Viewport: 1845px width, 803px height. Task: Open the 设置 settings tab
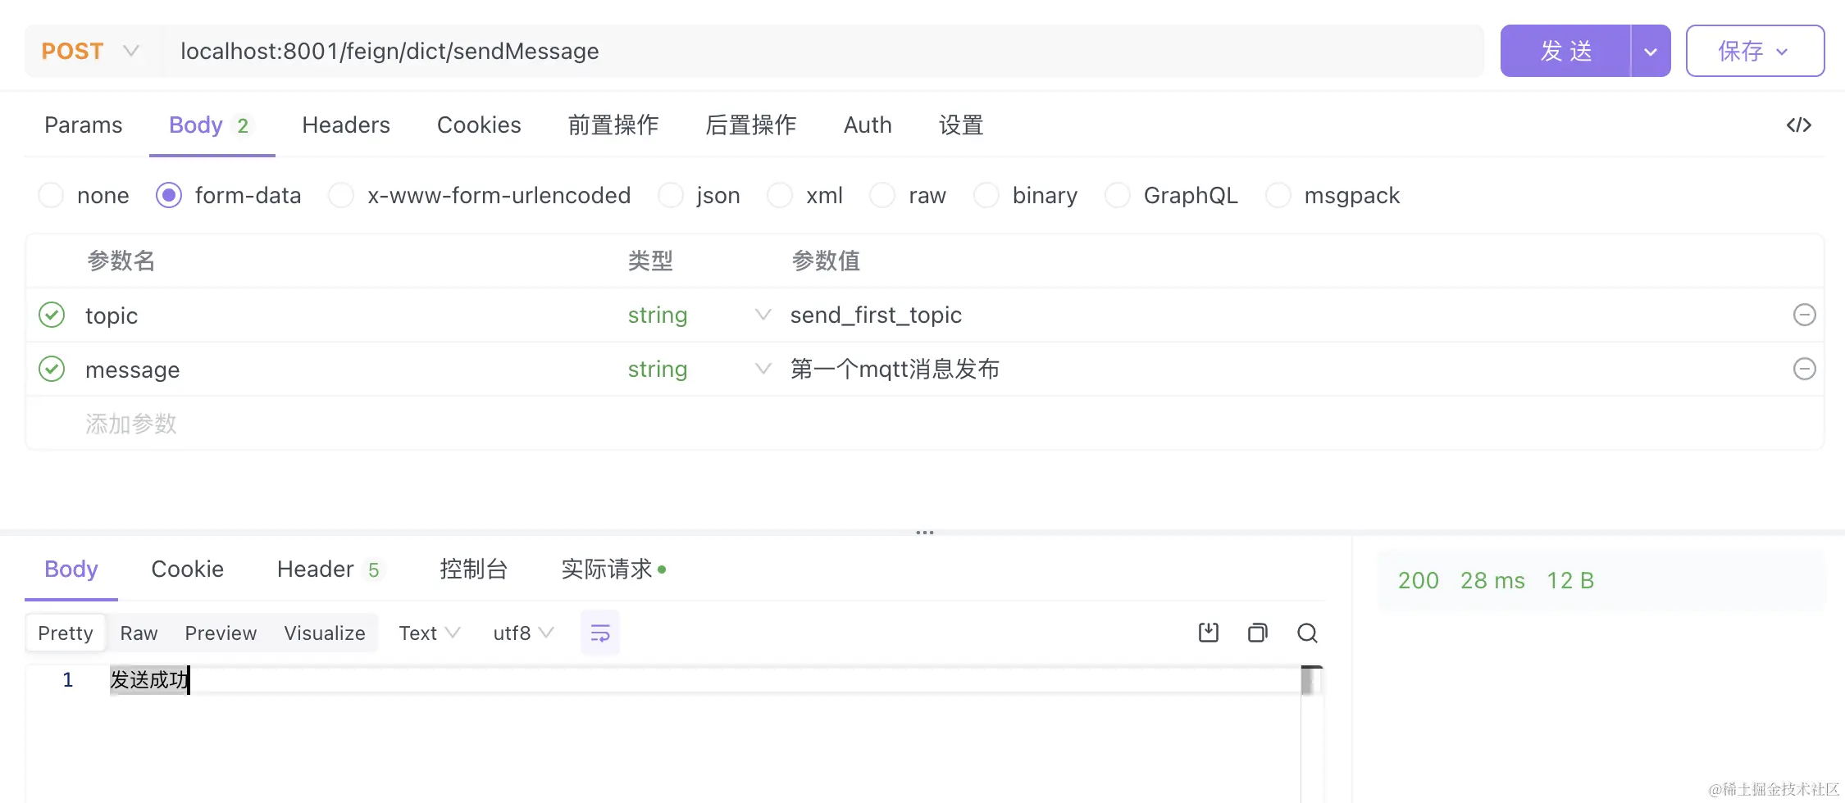pos(961,125)
